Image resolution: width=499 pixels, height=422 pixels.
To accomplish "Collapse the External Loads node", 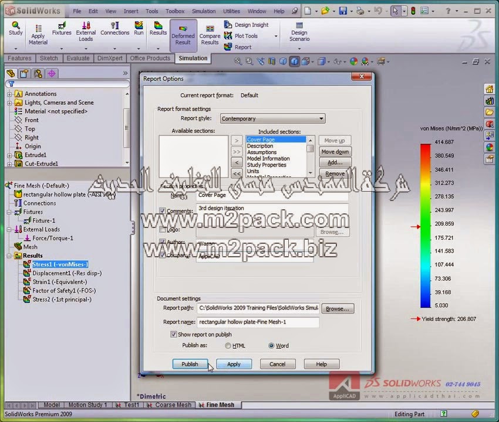I will click(9, 229).
